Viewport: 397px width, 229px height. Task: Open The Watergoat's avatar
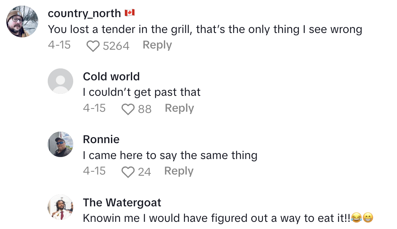pos(60,207)
